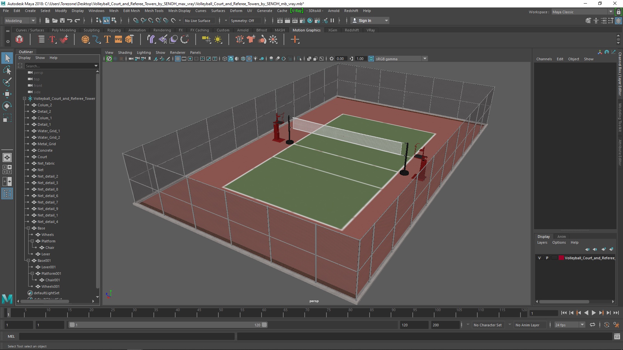623x350 pixels.
Task: Open the Mesh Tools menu
Action: point(154,11)
